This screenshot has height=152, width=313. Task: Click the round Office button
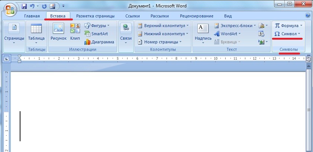pyautogui.click(x=9, y=9)
